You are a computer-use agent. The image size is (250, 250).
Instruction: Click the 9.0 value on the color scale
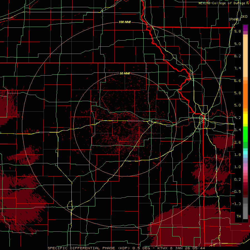tap(237, 44)
